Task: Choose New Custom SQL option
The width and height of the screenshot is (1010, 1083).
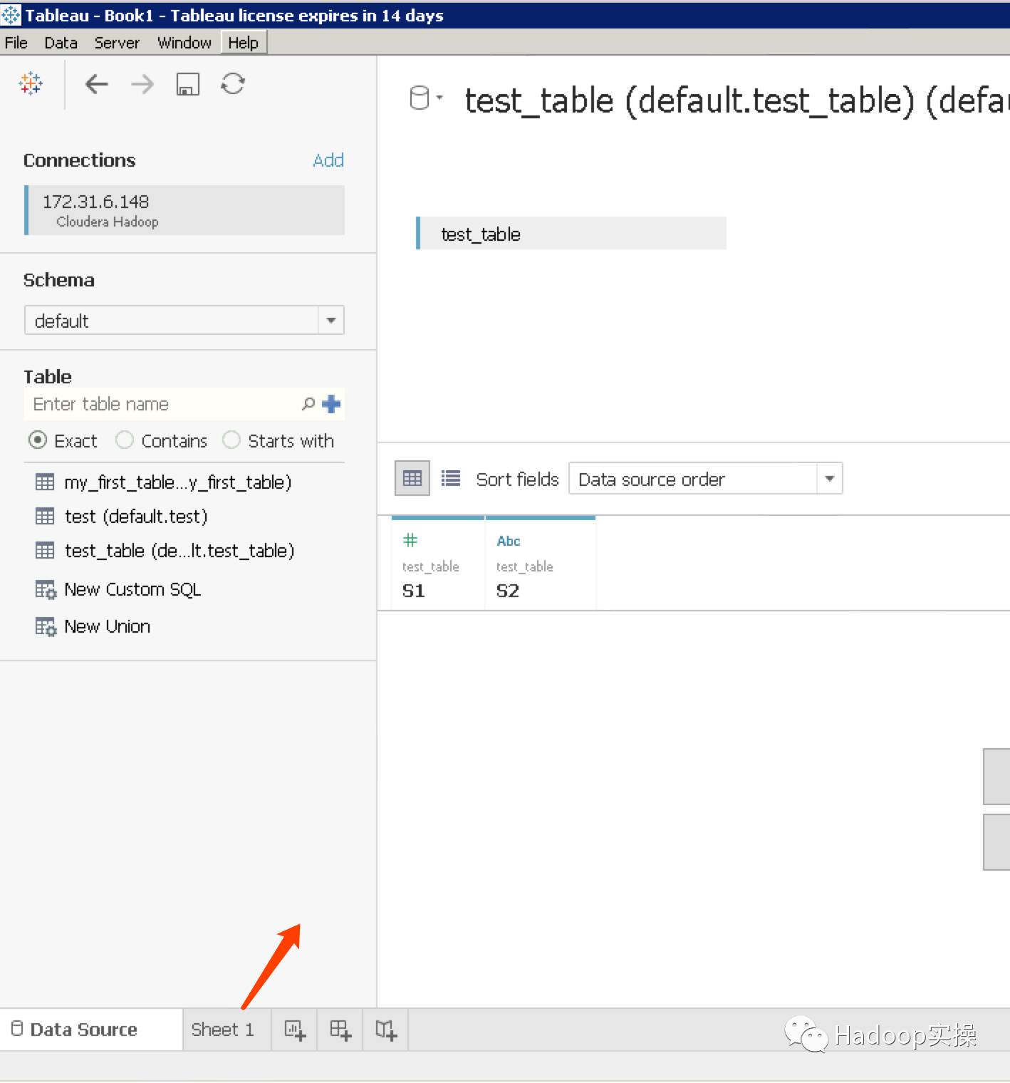Action: 132,589
